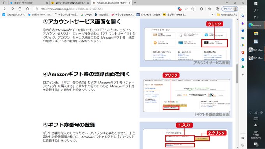The width and height of the screenshot is (265, 149).
Task: Open the Outlook sidebar icon
Action: [x=243, y=60]
